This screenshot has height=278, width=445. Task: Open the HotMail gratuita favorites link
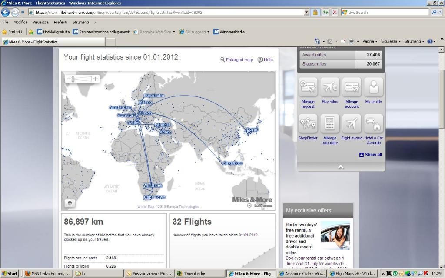pos(53,32)
